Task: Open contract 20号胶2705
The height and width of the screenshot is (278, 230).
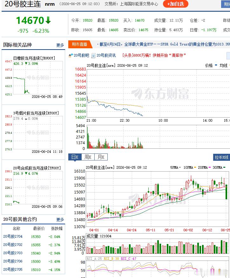Action: (13, 270)
